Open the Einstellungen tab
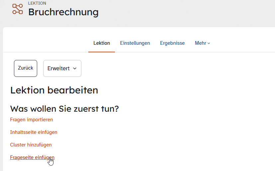 [135, 43]
